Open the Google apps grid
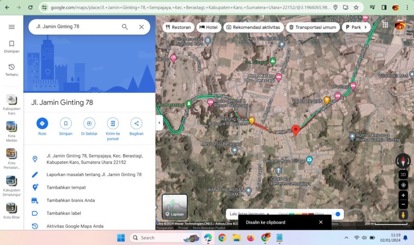The width and height of the screenshot is (414, 245). coord(385,25)
